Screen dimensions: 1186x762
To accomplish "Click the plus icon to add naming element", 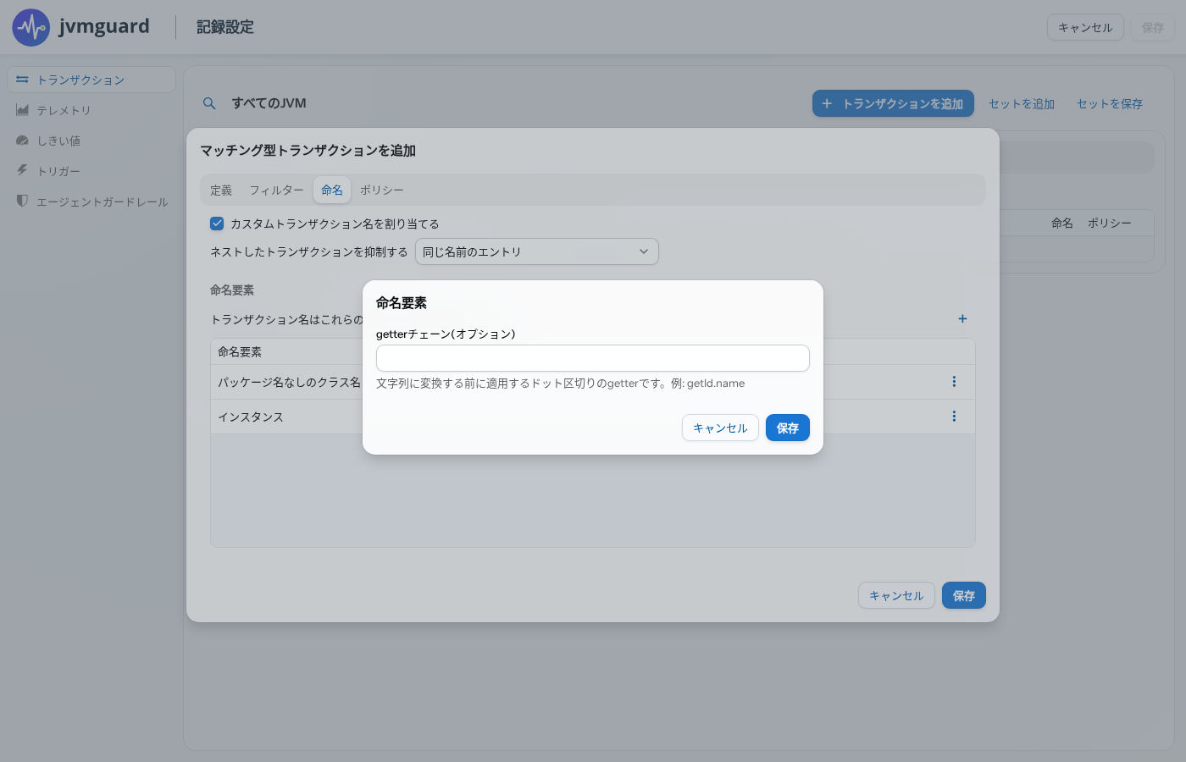I will (962, 318).
